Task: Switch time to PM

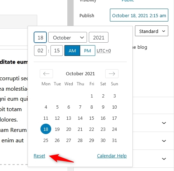Action: [x=87, y=51]
